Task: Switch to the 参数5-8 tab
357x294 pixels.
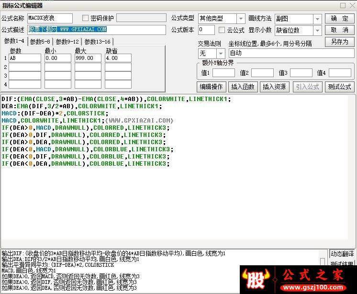Action: [40, 42]
